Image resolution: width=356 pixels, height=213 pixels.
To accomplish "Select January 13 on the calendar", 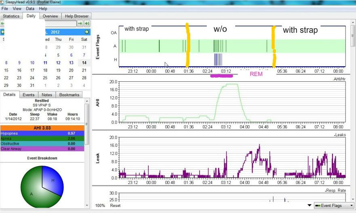I will 71,63.
